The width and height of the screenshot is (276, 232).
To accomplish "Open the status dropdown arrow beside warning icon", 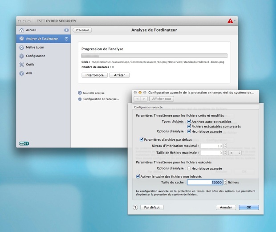I will 235,21.
